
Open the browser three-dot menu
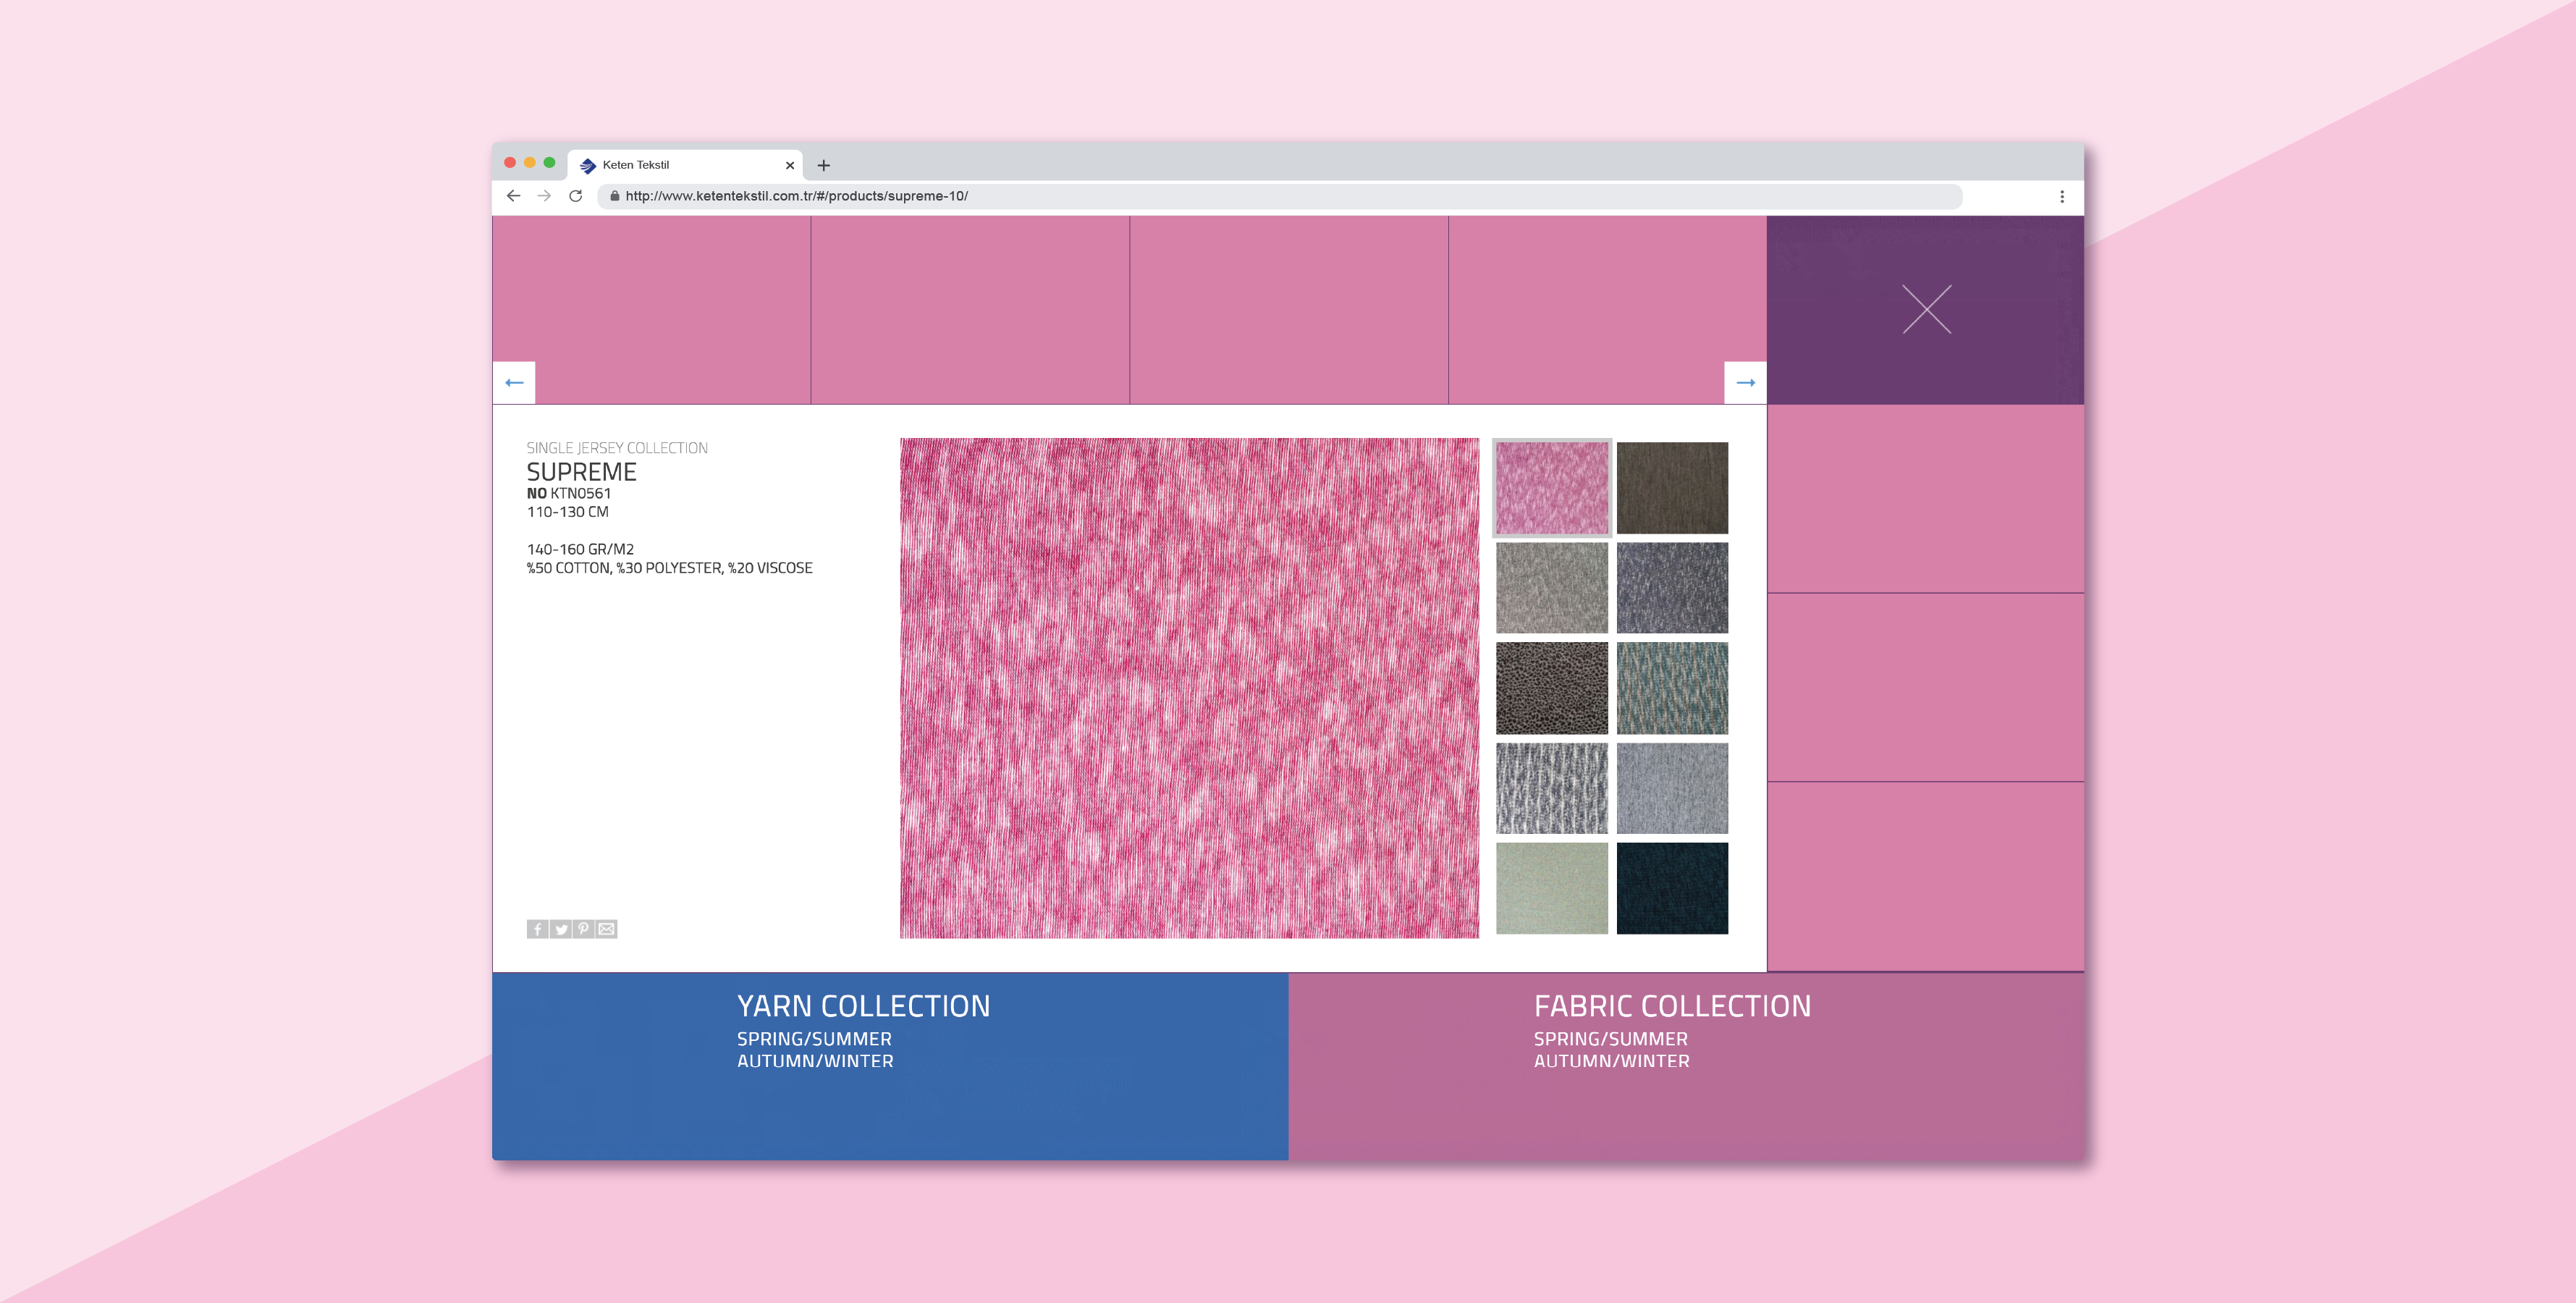(x=2062, y=197)
